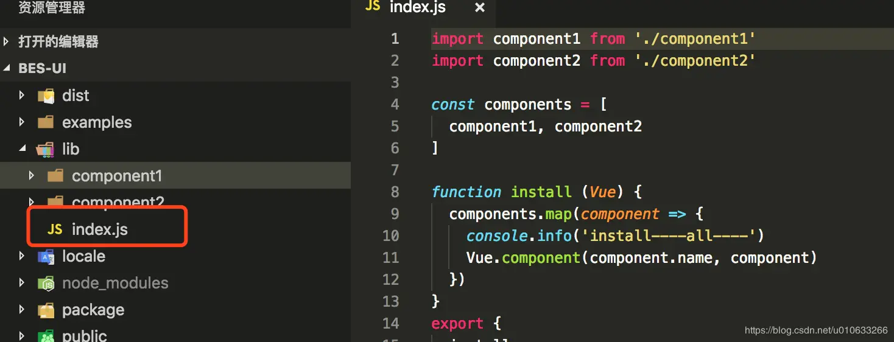Image resolution: width=894 pixels, height=342 pixels.
Task: Click 'component1, component2' on line 5
Action: 546,127
